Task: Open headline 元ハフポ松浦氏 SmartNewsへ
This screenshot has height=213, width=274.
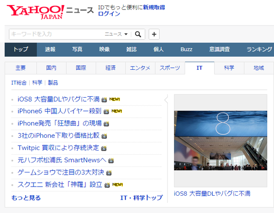Action: [x=62, y=160]
